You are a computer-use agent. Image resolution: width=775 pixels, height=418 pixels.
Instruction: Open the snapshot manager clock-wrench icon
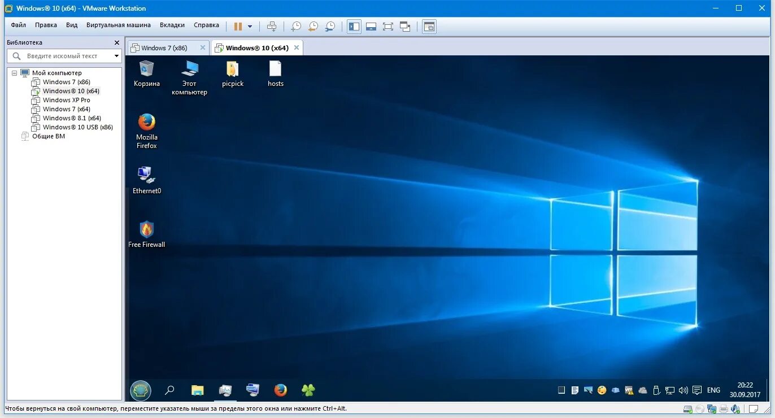click(330, 26)
